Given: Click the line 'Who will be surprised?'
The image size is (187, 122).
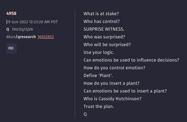Looking at the screenshot, I should point(107,45).
